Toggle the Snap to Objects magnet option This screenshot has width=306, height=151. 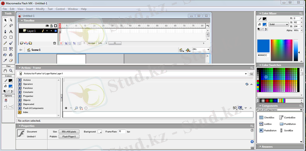6,100
